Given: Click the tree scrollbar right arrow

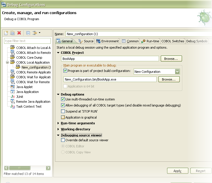Looking at the screenshot, I should tap(48, 168).
